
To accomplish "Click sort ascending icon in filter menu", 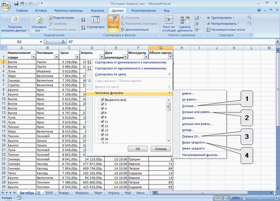I will 89,62.
